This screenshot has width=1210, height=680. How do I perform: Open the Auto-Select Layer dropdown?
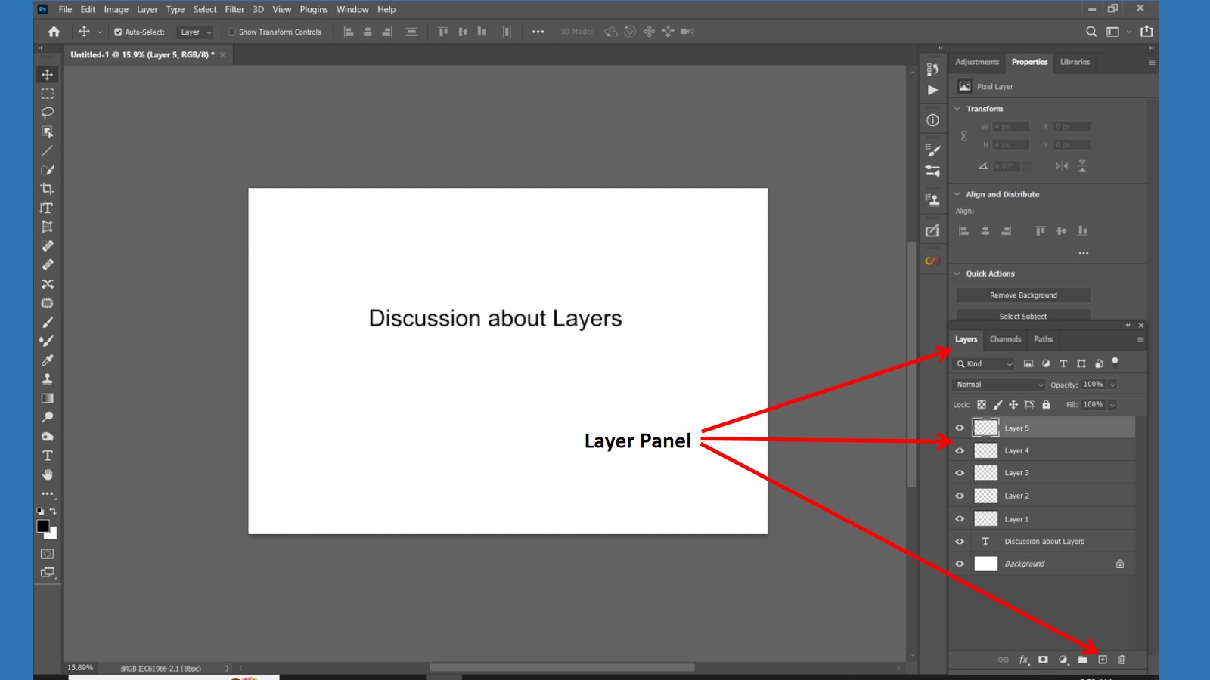(x=196, y=32)
